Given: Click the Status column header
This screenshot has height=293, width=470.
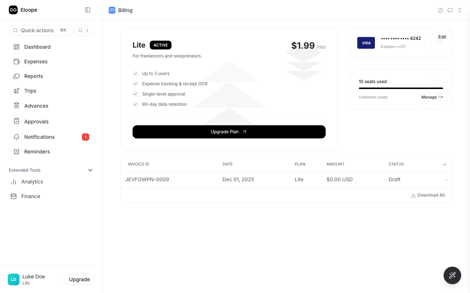Looking at the screenshot, I should click(396, 164).
